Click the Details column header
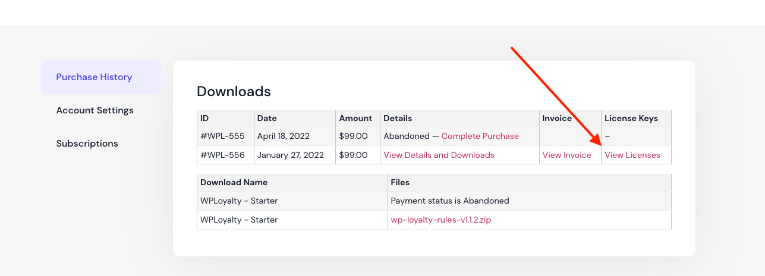Screen dimensions: 765x276 coord(398,118)
